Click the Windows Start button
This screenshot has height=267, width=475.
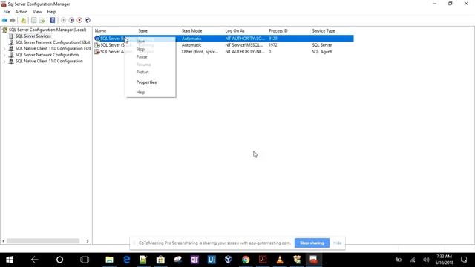(x=10, y=260)
